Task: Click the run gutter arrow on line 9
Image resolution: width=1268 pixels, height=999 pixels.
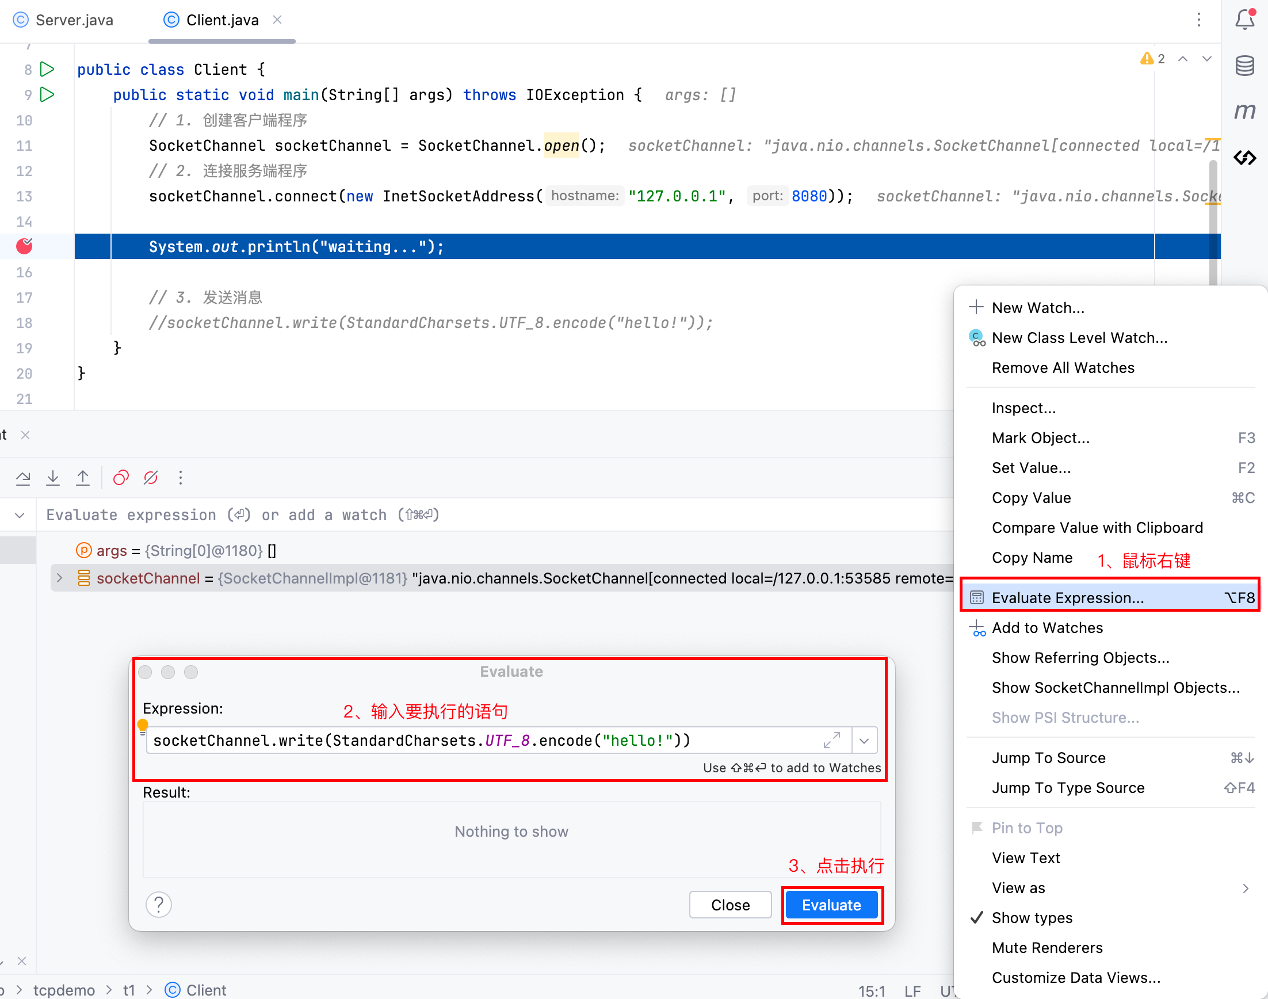Action: [47, 95]
